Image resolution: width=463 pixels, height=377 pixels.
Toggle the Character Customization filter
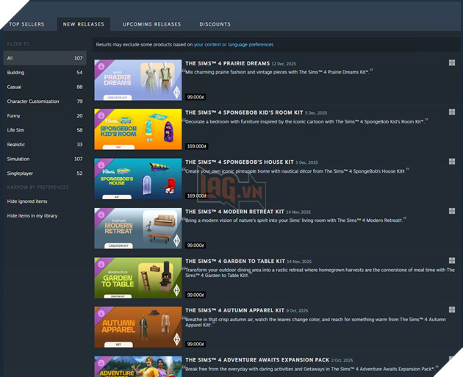click(32, 101)
